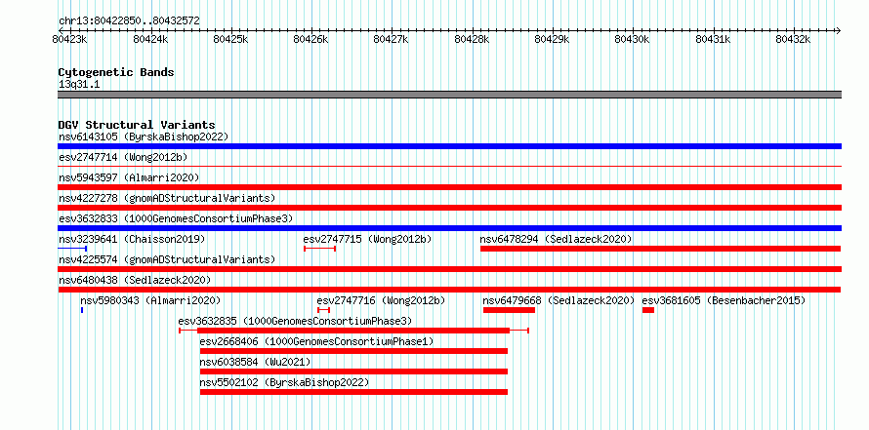Image resolution: width=869 pixels, height=430 pixels.
Task: Click the DGV Structural Variants track title
Action: coord(137,125)
